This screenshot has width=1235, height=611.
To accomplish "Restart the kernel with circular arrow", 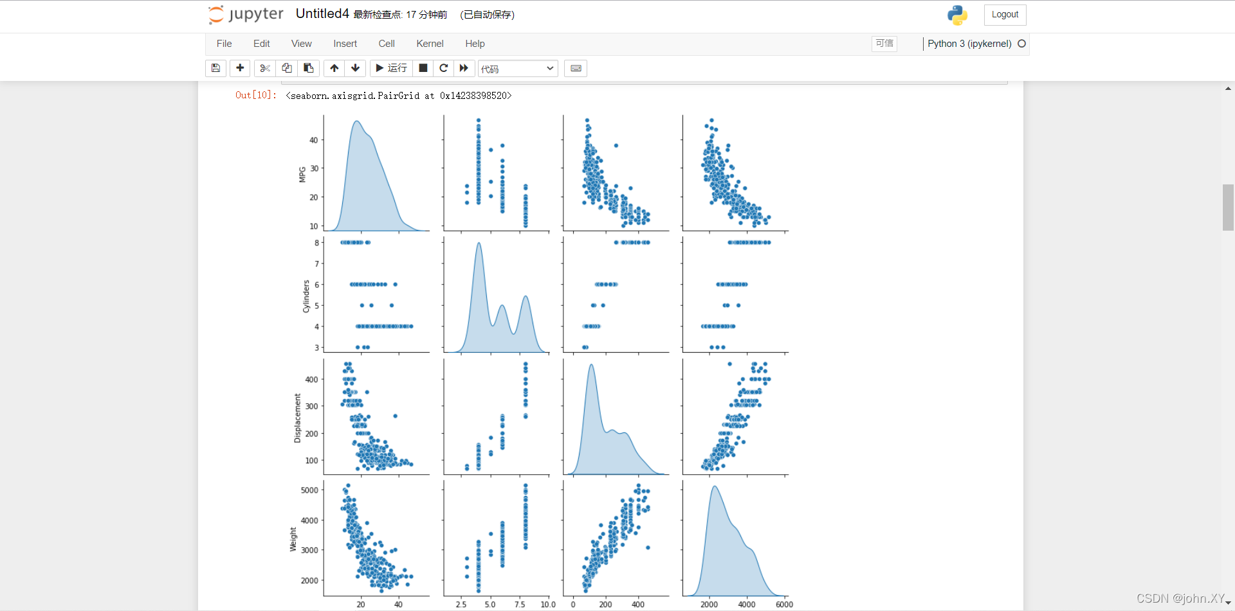I will 443,68.
